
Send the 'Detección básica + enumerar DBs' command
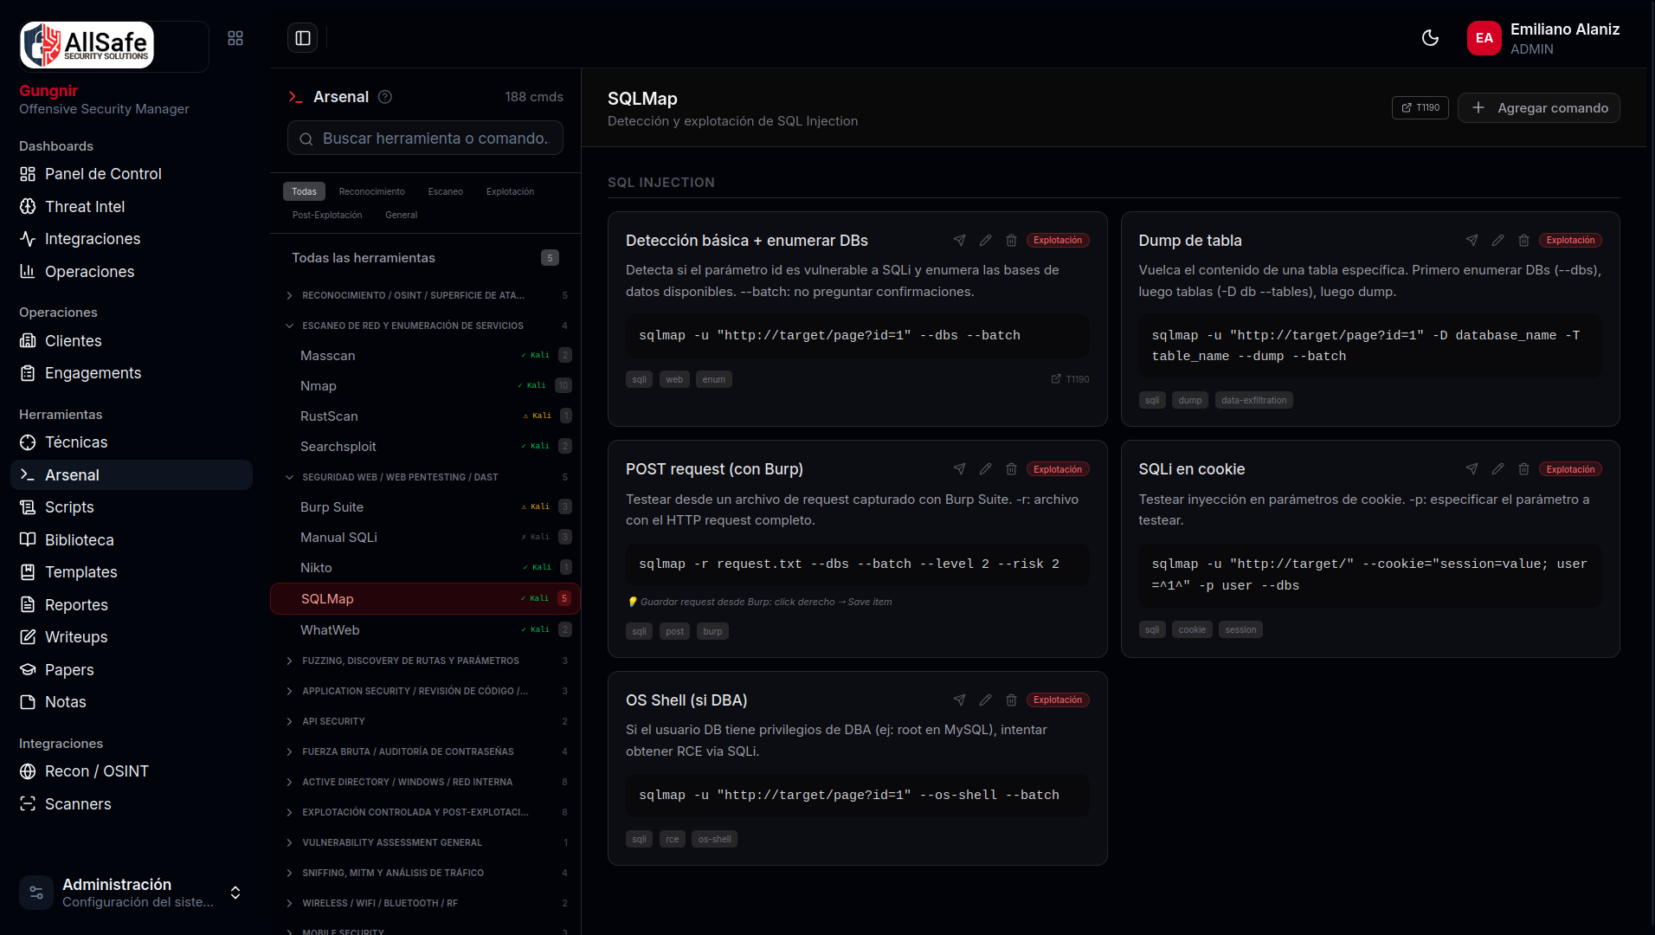959,240
